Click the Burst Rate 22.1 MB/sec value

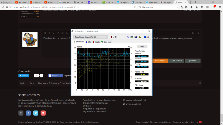(142, 81)
